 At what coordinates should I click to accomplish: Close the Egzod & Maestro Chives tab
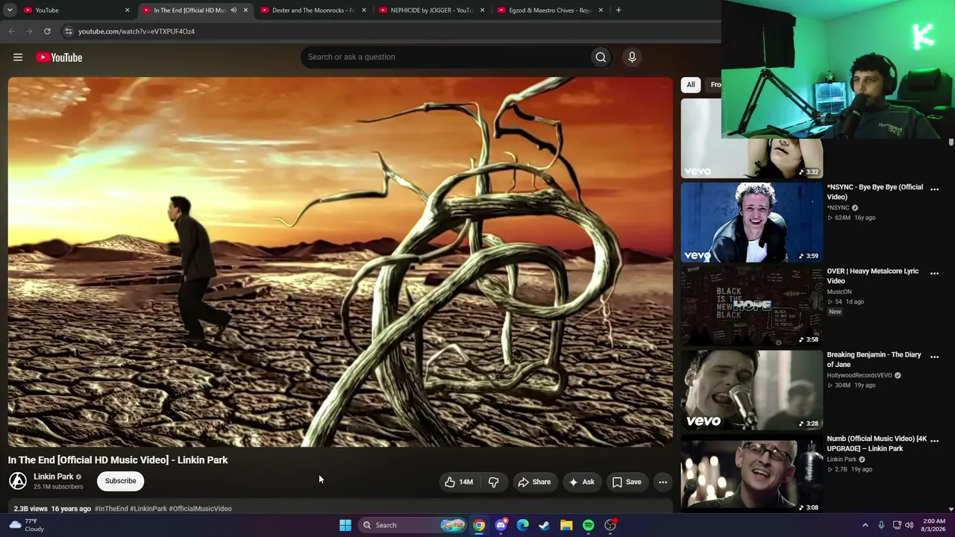[x=601, y=10]
